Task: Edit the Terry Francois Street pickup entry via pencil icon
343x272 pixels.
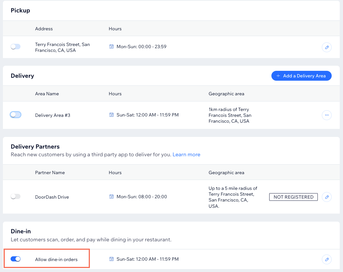Action: 327,47
